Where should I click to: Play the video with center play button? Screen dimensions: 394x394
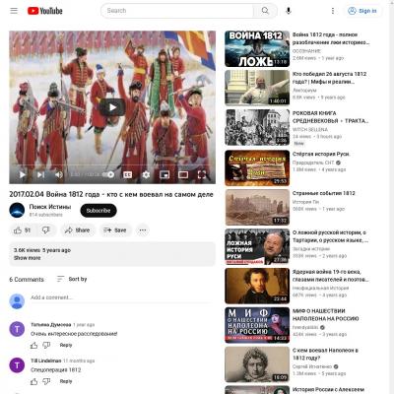tap(112, 107)
